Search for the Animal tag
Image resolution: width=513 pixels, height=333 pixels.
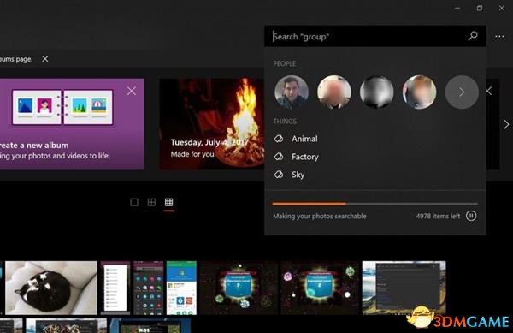pyautogui.click(x=375, y=139)
